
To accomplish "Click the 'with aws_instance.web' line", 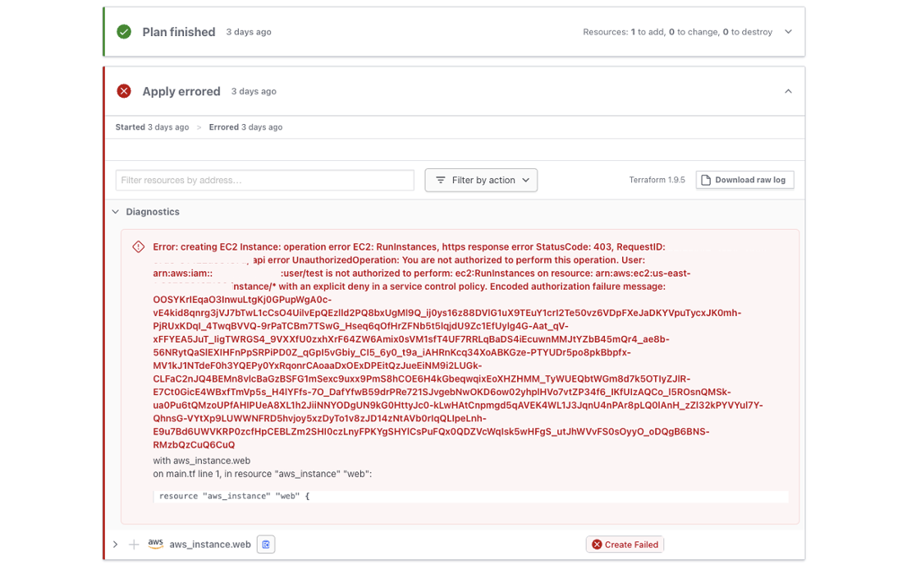I will pyautogui.click(x=202, y=461).
